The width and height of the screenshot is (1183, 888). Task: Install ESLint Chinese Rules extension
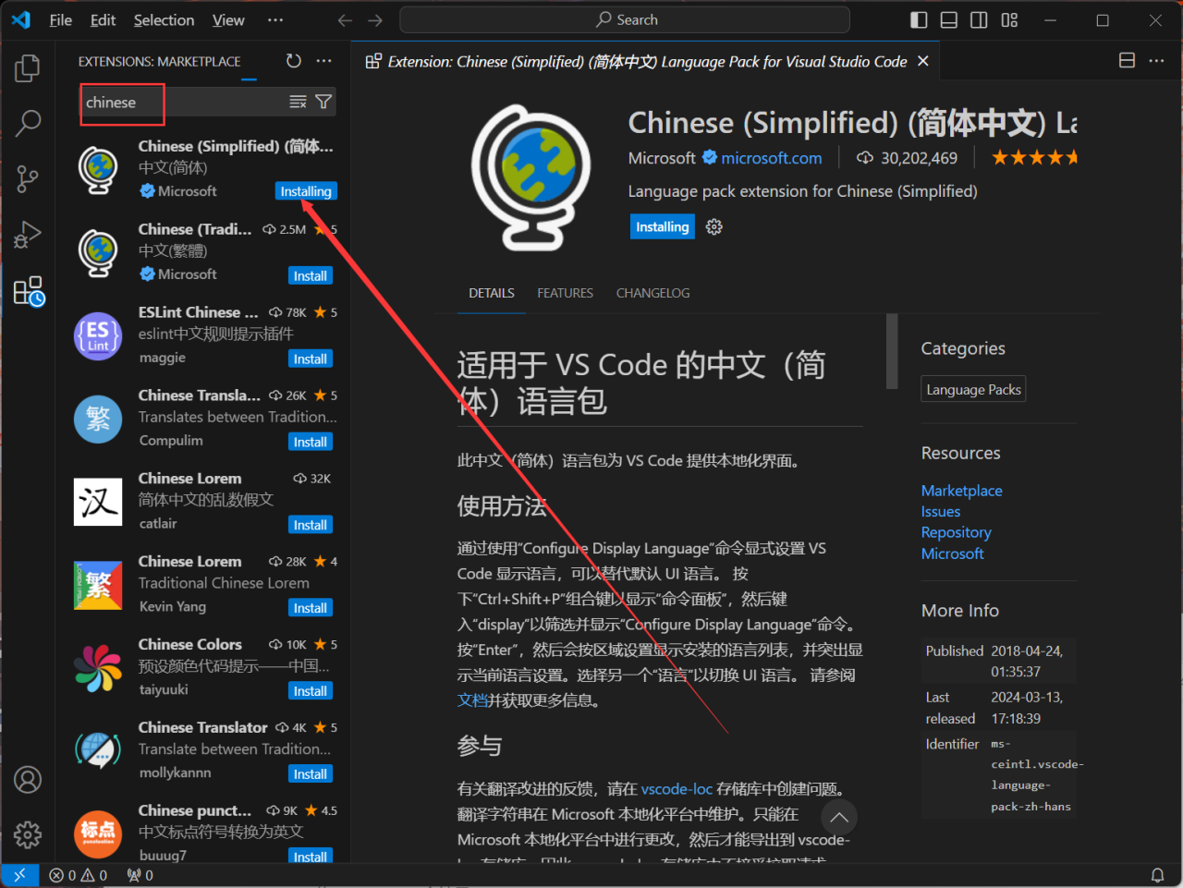(x=311, y=359)
